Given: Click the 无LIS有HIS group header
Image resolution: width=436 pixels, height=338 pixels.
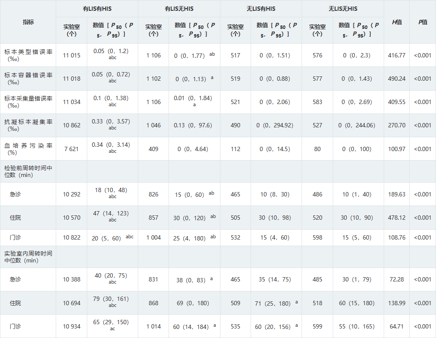Looking at the screenshot, I should [x=261, y=9].
